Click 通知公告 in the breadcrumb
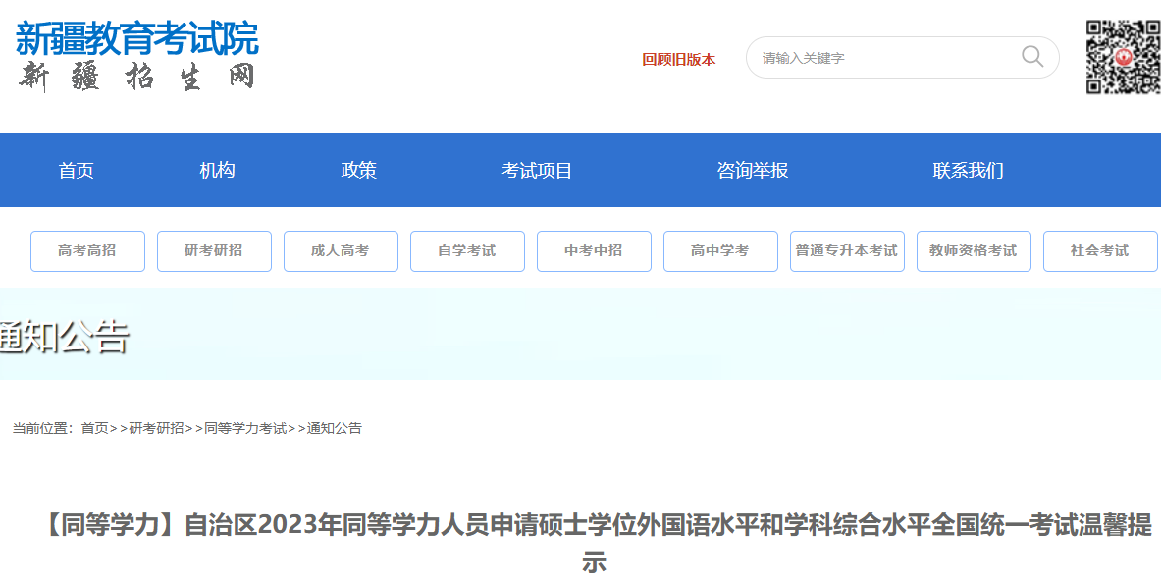 [x=335, y=428]
